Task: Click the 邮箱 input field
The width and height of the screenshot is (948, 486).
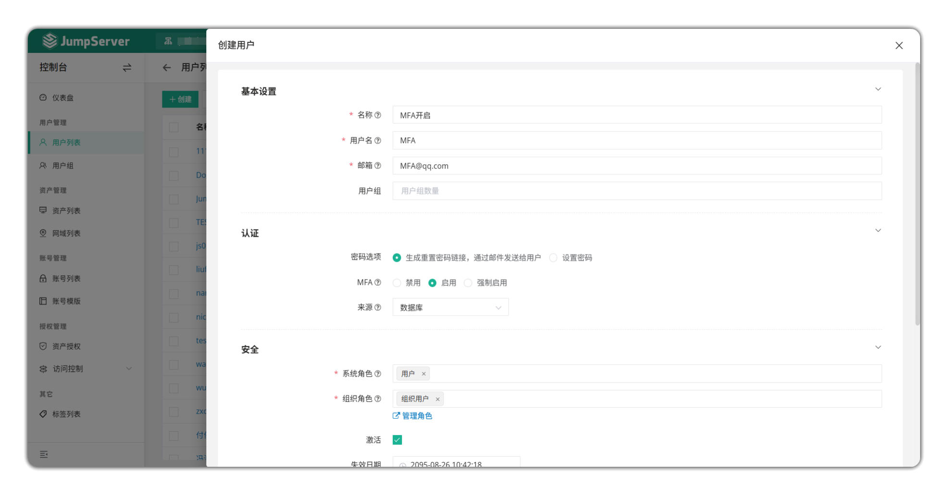Action: coord(636,166)
